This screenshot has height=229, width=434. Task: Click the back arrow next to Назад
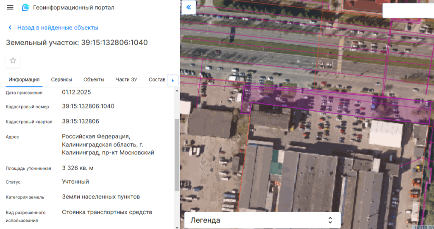pyautogui.click(x=10, y=27)
